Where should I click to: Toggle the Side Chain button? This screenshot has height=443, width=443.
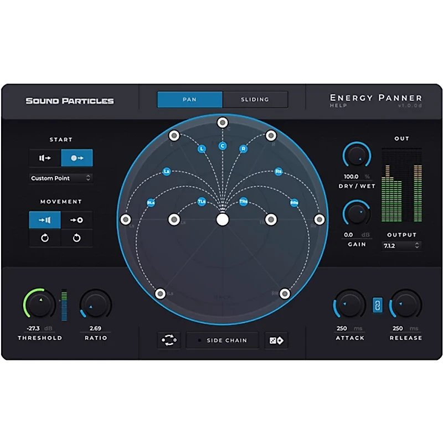[222, 340]
